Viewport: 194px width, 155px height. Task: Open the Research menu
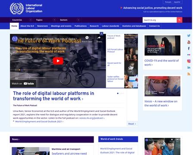(x=94, y=26)
